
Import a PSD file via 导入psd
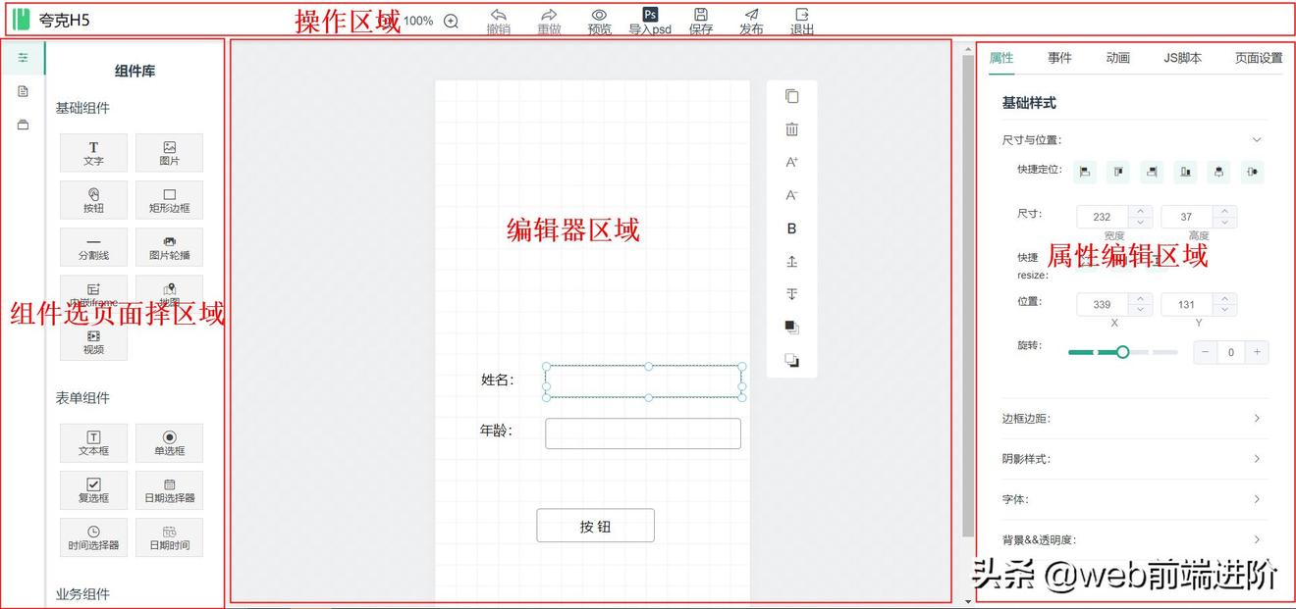pos(650,21)
